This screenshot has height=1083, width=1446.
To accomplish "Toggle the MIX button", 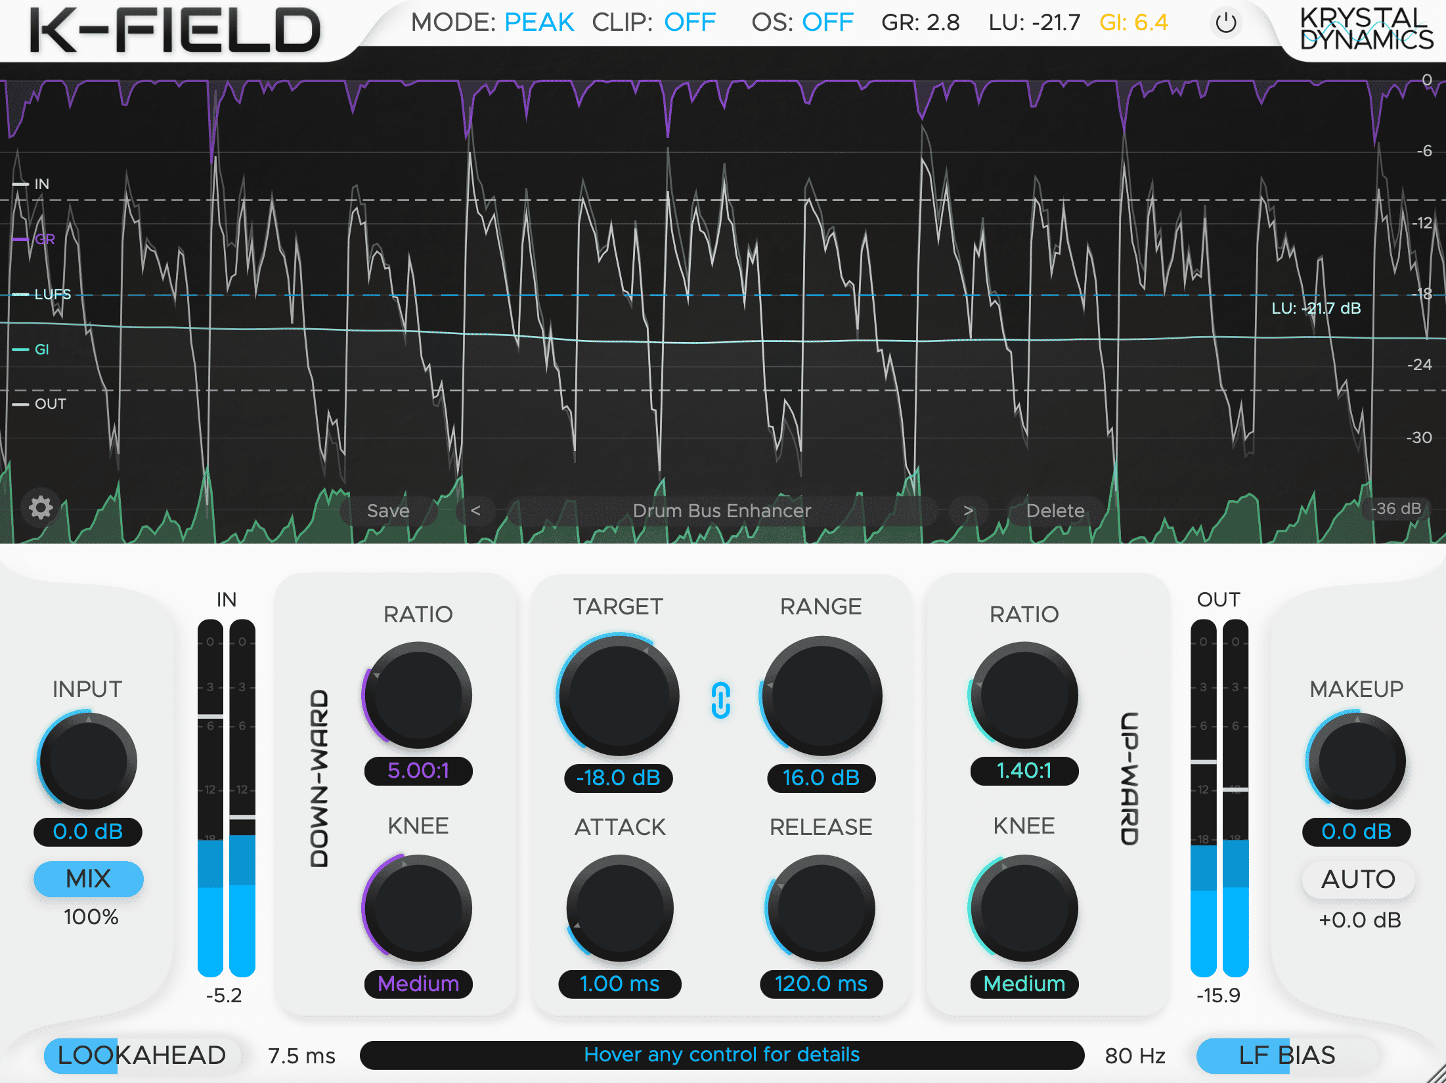I will click(89, 879).
